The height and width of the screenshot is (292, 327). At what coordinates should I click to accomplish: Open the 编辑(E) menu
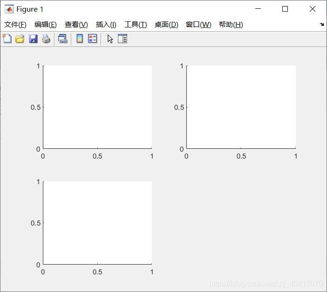click(x=46, y=25)
